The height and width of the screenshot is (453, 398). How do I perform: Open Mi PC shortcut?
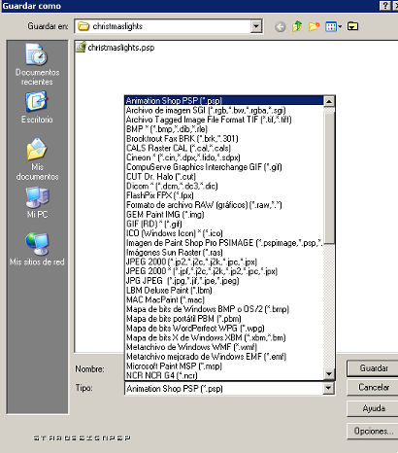click(x=37, y=202)
